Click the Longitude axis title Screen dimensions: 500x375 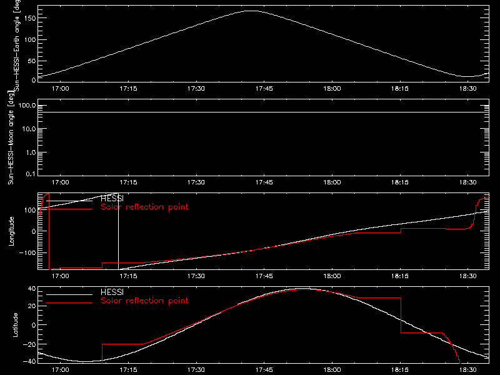[x=11, y=231]
